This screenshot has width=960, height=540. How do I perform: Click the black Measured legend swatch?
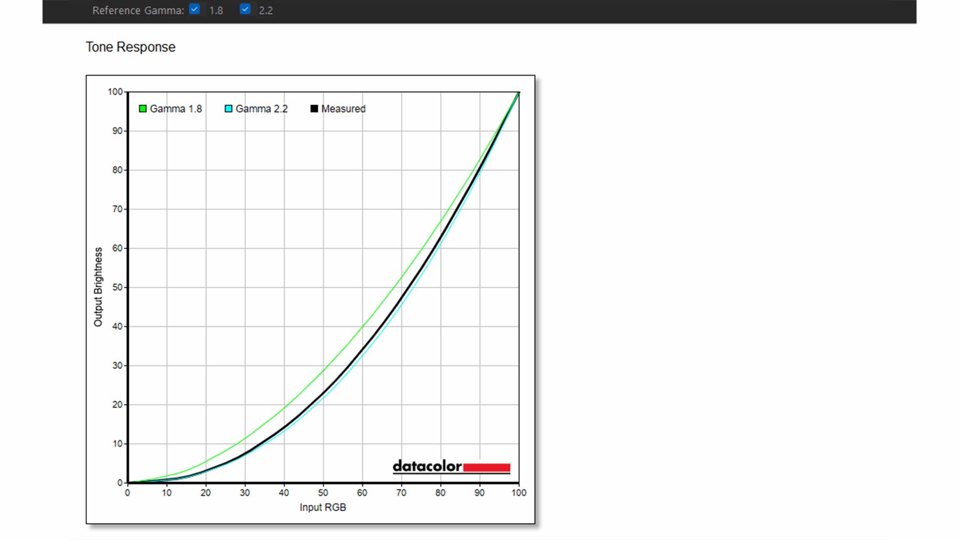[314, 109]
